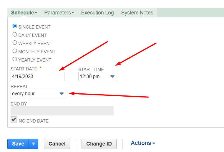The image size is (224, 152).
Task: Select the Single Event radio button
Action: click(15, 26)
